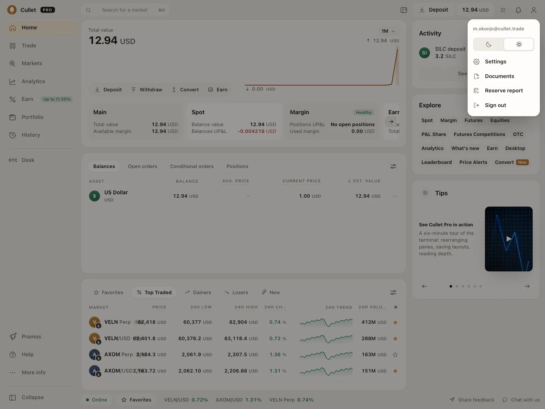Sort markets by 24H Low column
The height and width of the screenshot is (409, 545).
pos(201,307)
